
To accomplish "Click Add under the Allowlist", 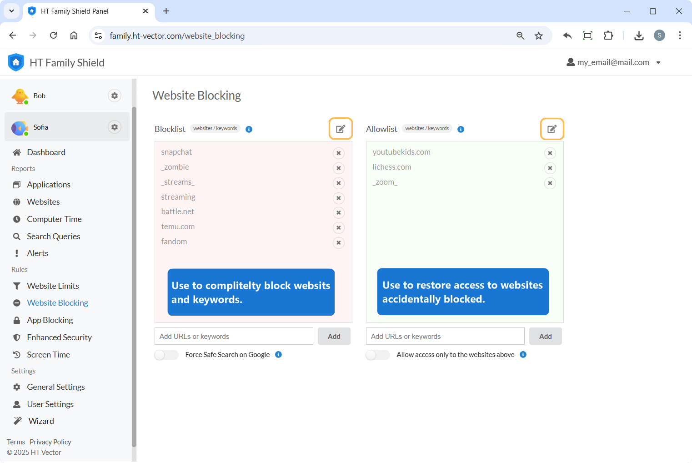I will click(545, 336).
